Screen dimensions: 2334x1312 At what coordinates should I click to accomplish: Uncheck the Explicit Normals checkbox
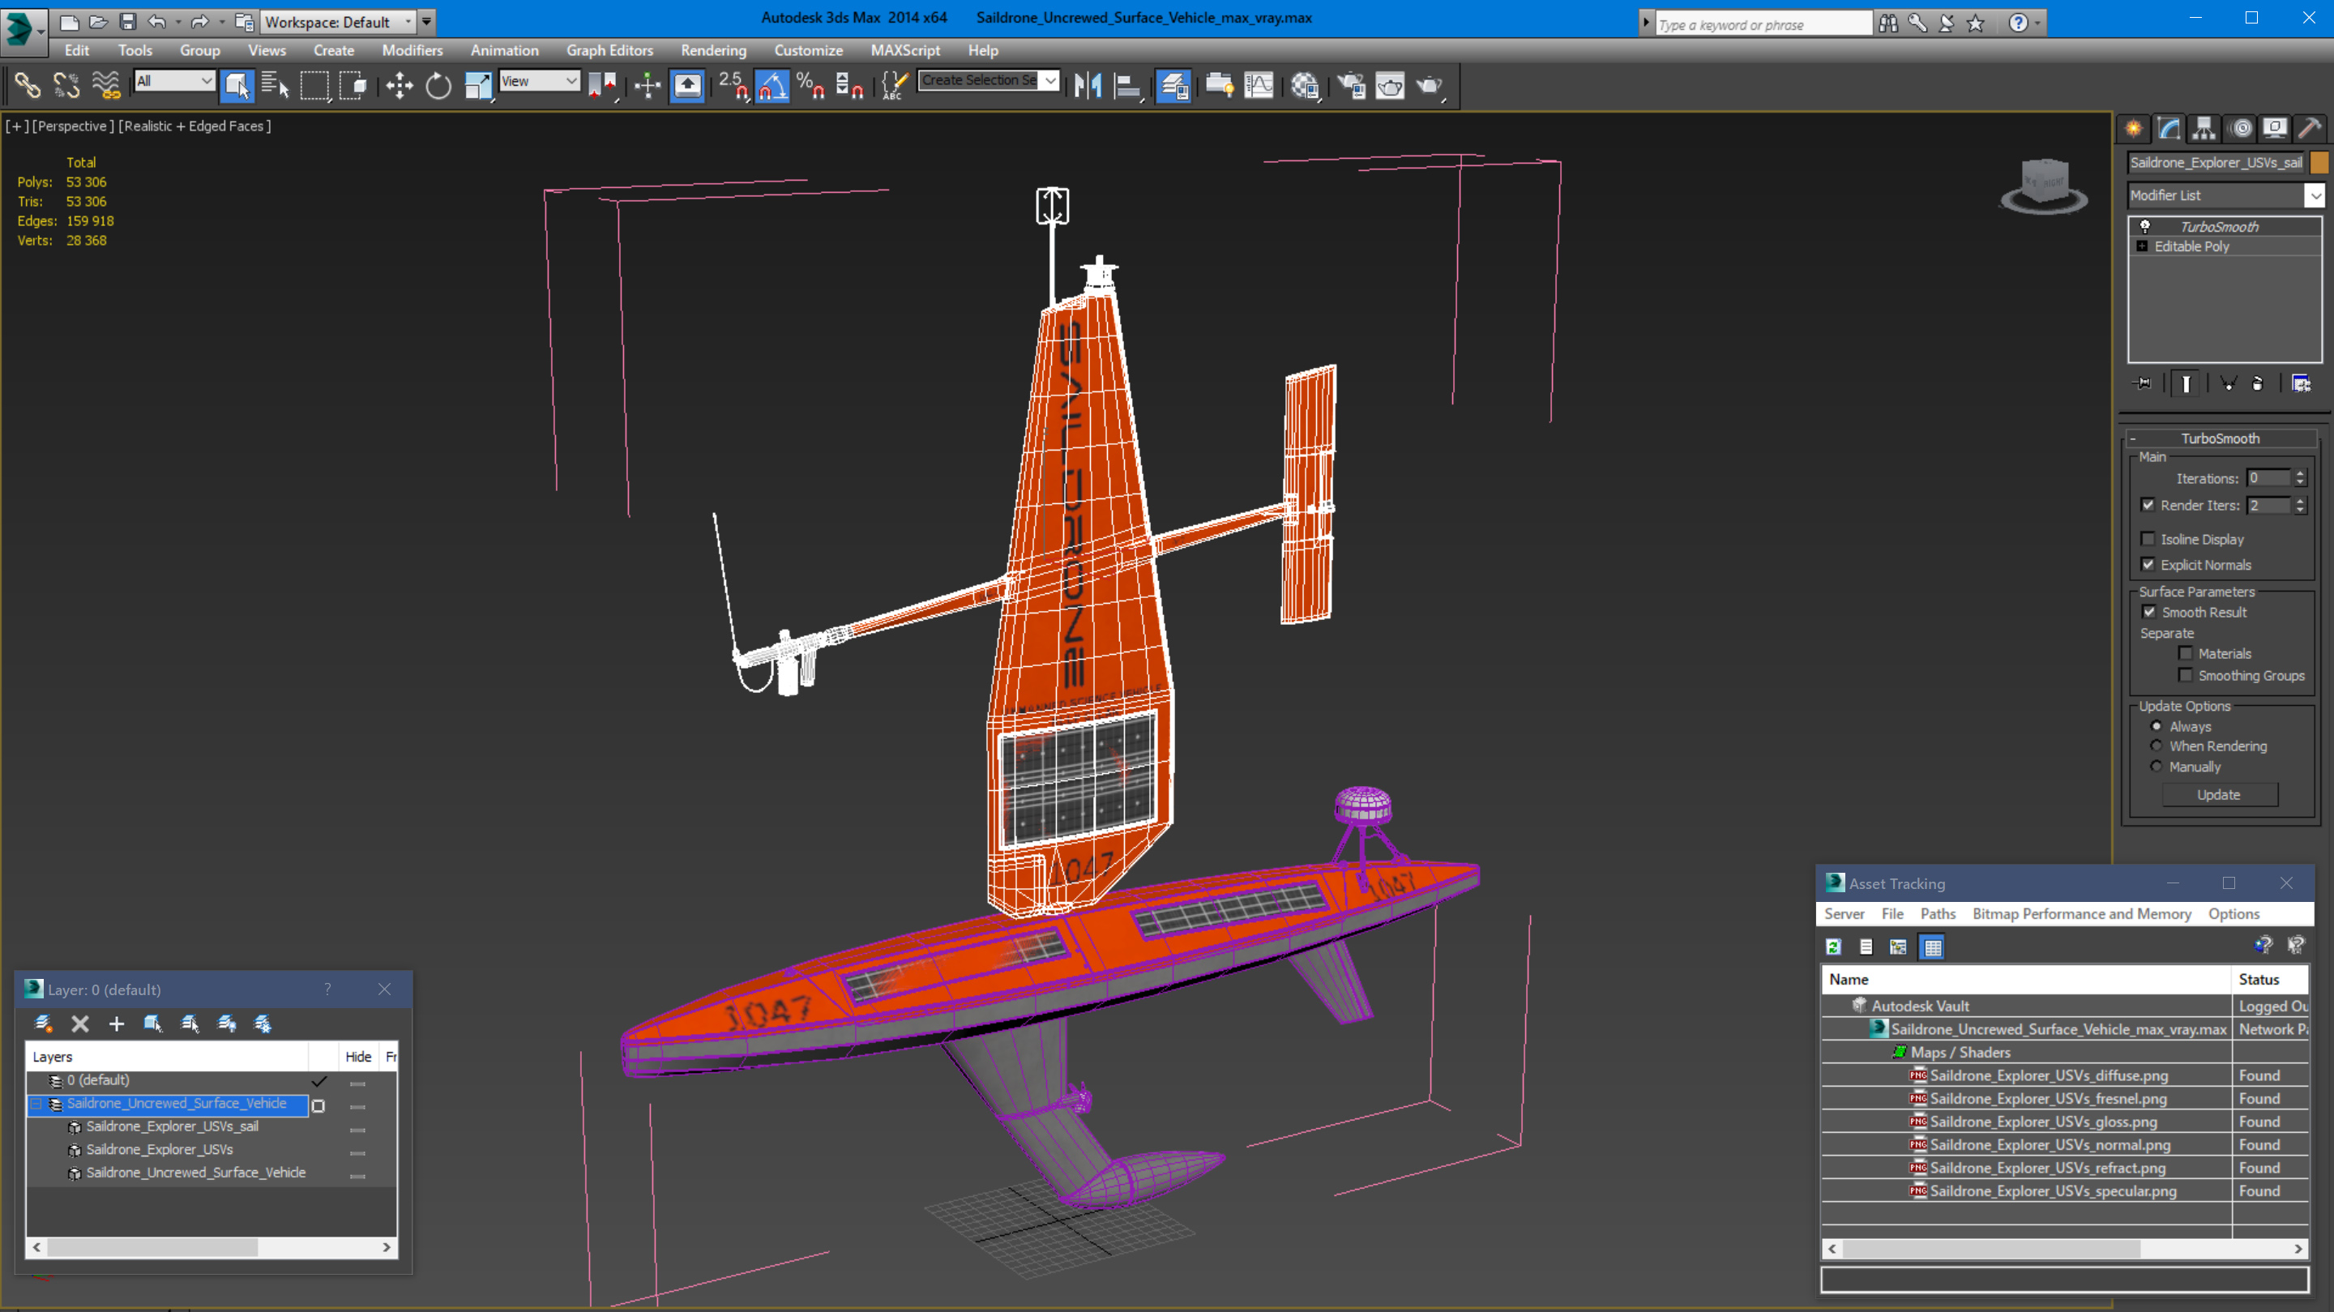[x=2148, y=565]
